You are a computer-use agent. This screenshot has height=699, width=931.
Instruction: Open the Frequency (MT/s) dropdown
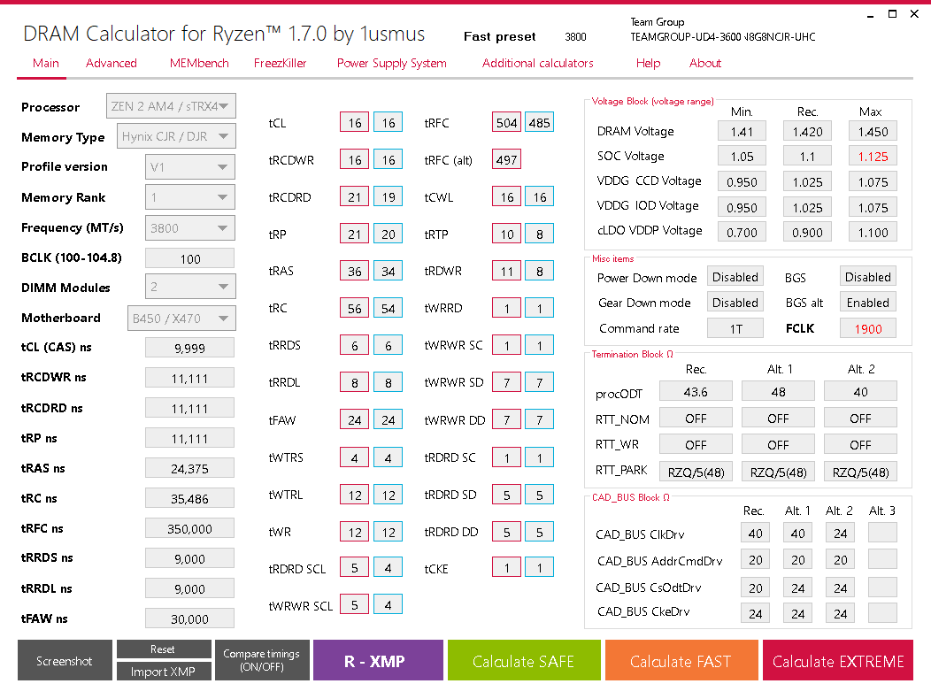[x=189, y=227]
